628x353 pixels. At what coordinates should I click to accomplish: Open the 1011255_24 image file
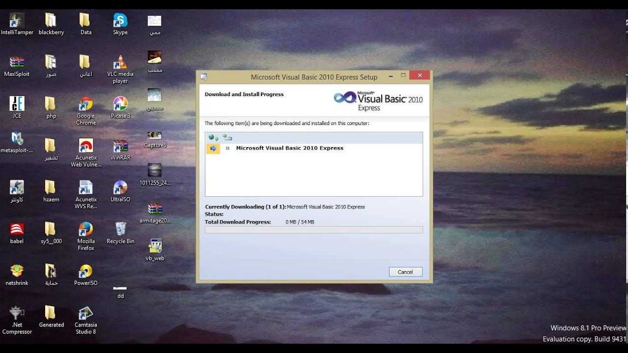coord(155,171)
